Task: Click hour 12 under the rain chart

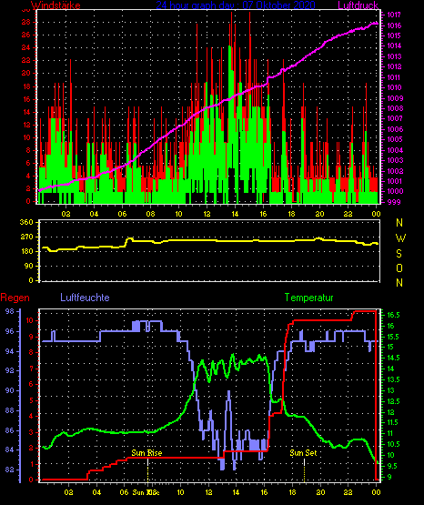Action: (x=208, y=492)
